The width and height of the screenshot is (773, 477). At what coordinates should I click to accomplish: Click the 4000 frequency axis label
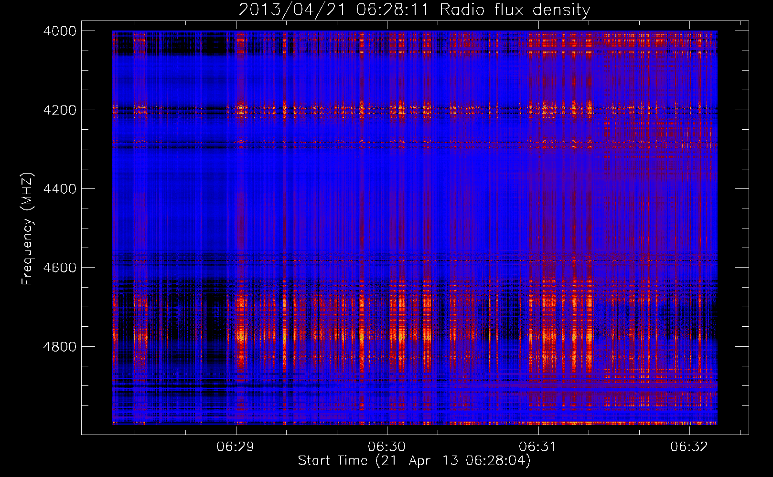(x=60, y=31)
